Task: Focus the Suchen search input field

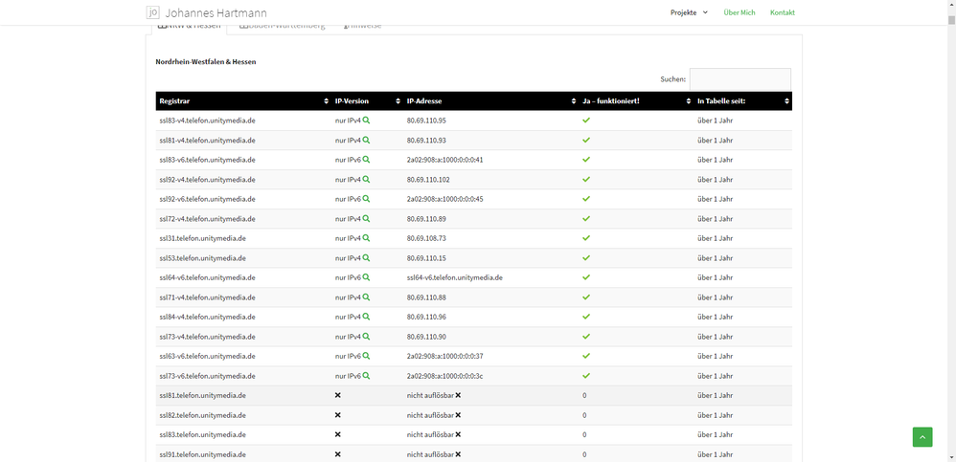Action: [x=740, y=79]
